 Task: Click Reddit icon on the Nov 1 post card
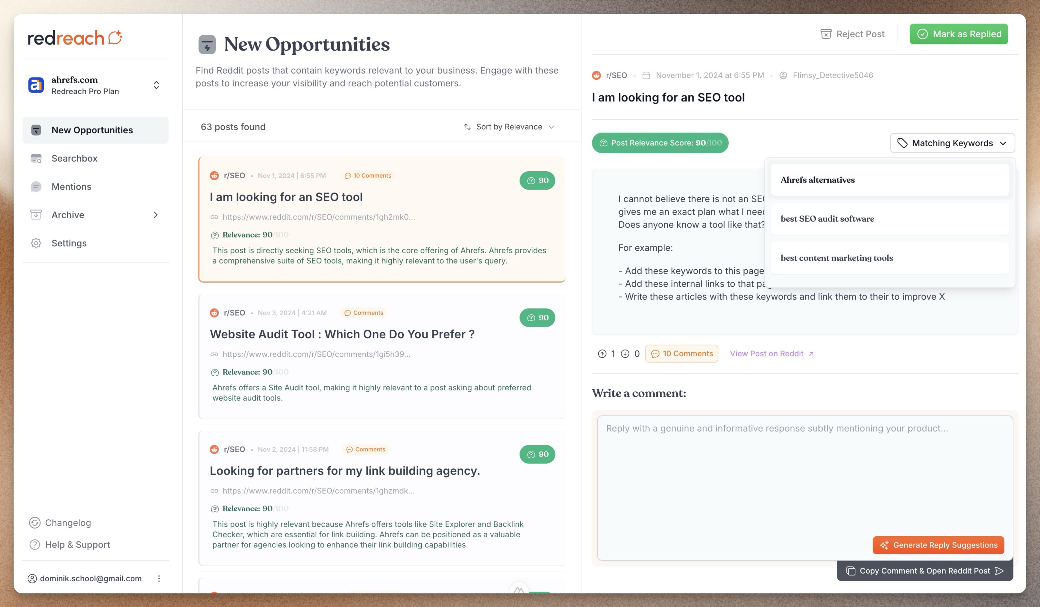pos(214,176)
